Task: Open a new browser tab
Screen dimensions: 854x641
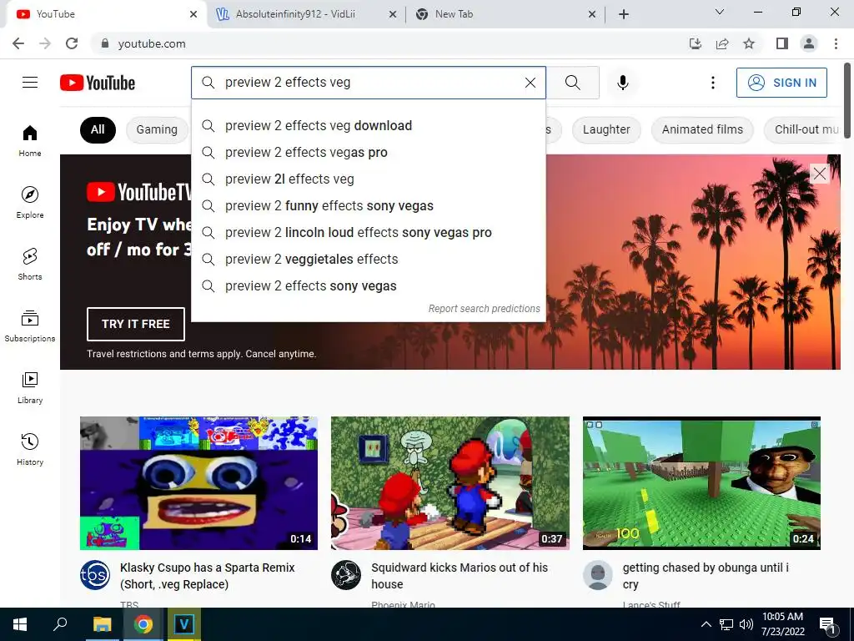Action: [x=624, y=15]
